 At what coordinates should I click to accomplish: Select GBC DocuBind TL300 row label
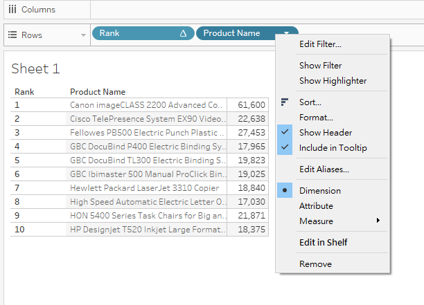[x=147, y=160]
